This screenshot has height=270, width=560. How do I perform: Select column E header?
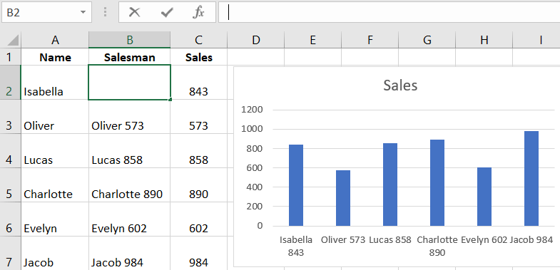point(313,40)
